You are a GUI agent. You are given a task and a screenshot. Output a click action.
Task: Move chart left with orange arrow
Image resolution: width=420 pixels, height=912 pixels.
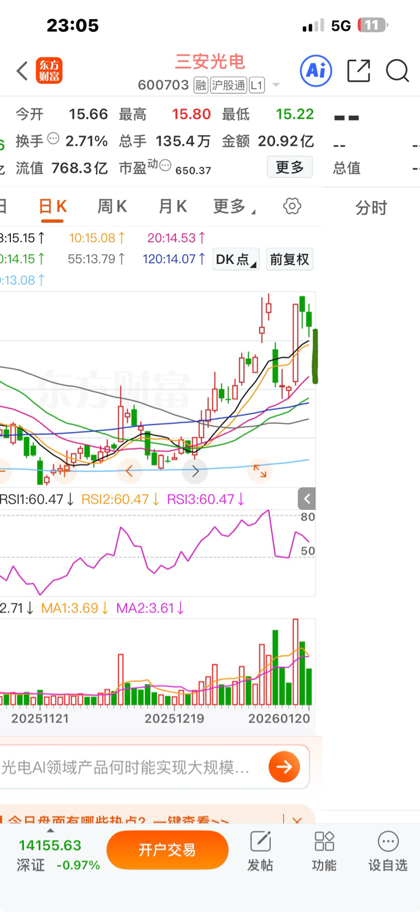(x=130, y=471)
